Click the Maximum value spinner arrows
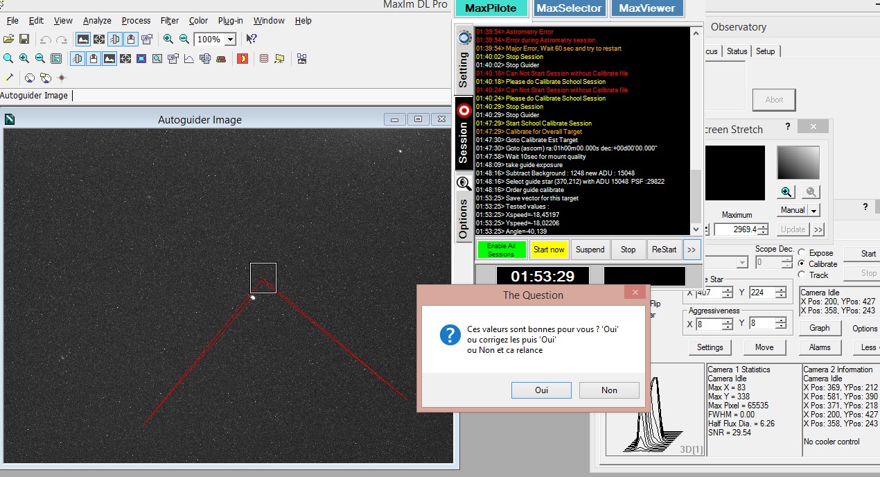 [x=763, y=229]
